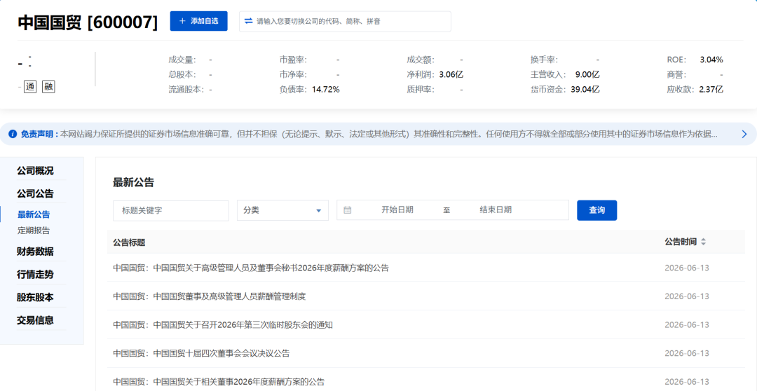The height and width of the screenshot is (391, 757).
Task: Focus the company code search field
Action: 345,21
